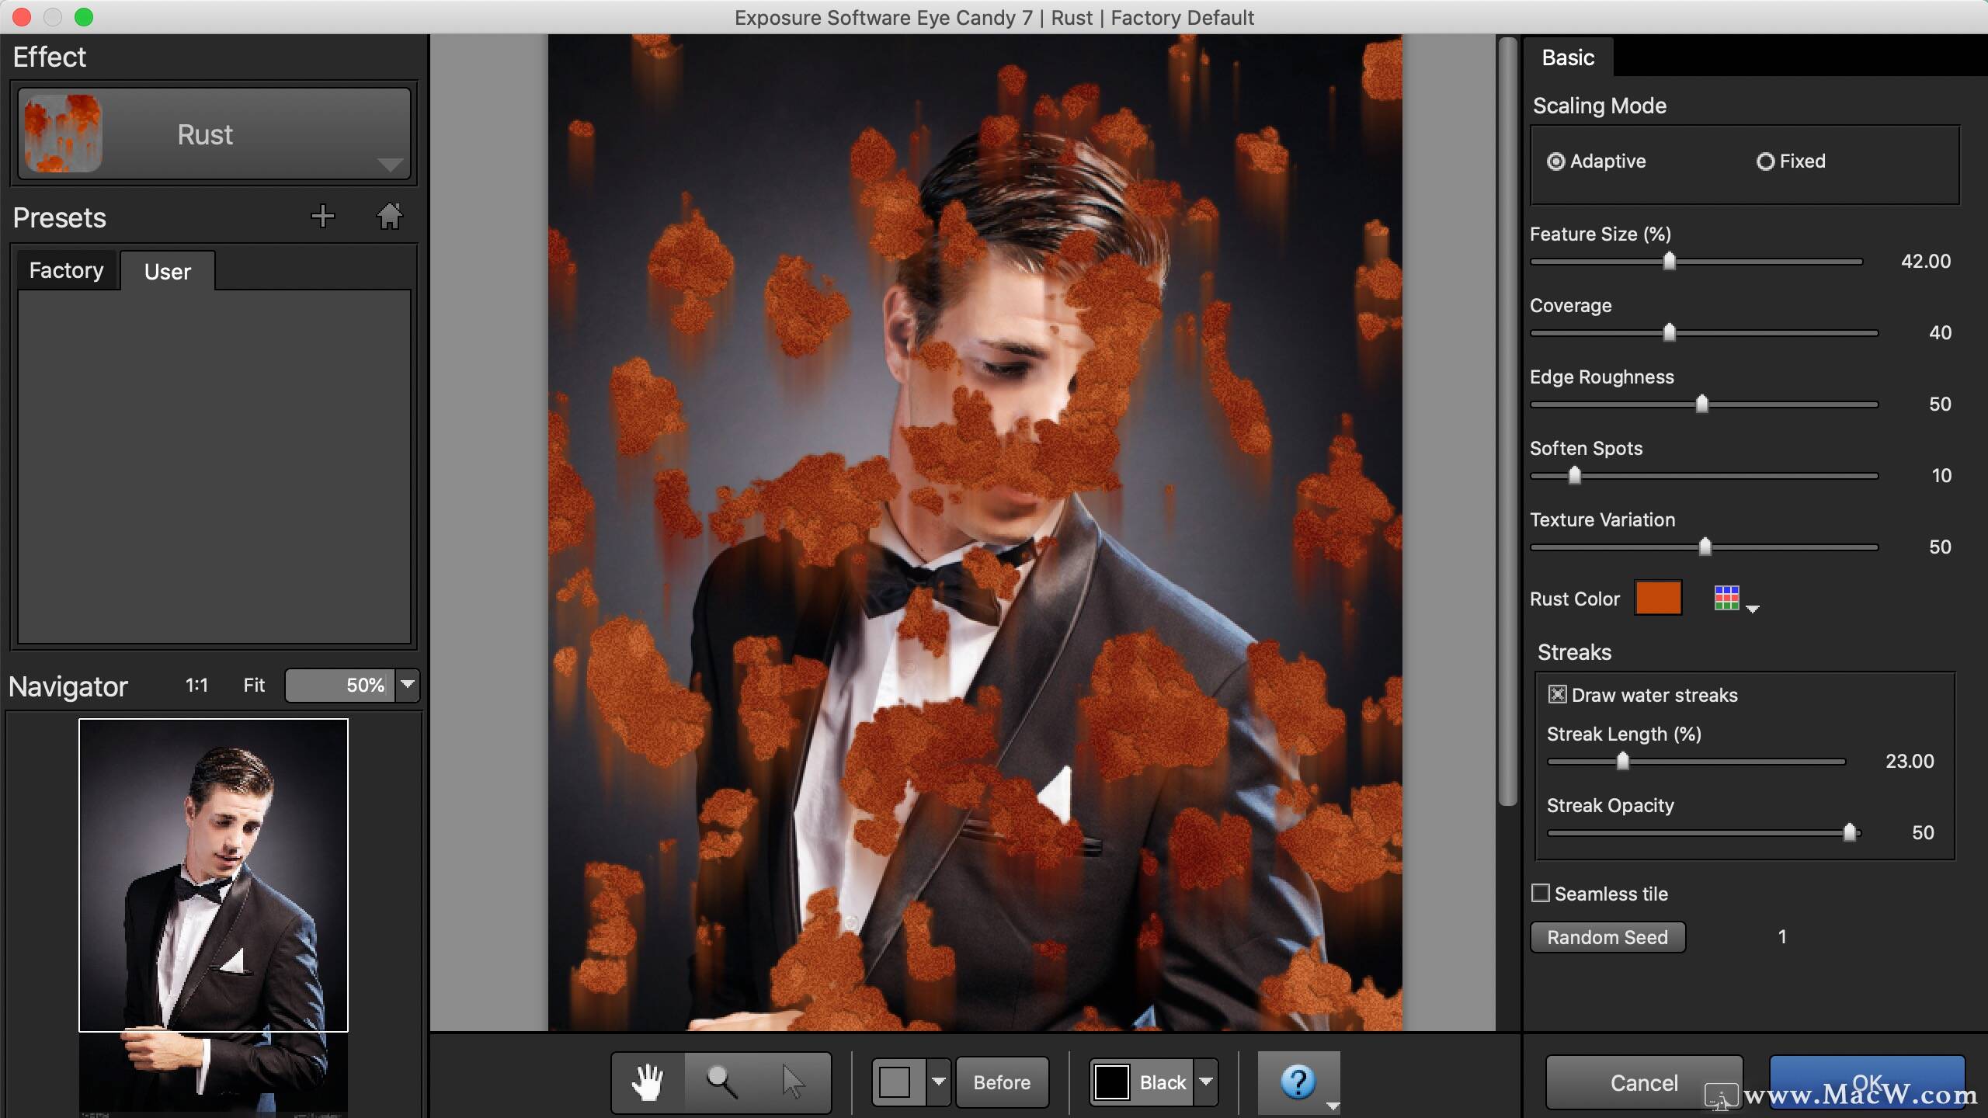The image size is (1988, 1118).
Task: Click the orange Rust Color swatch
Action: pos(1658,599)
